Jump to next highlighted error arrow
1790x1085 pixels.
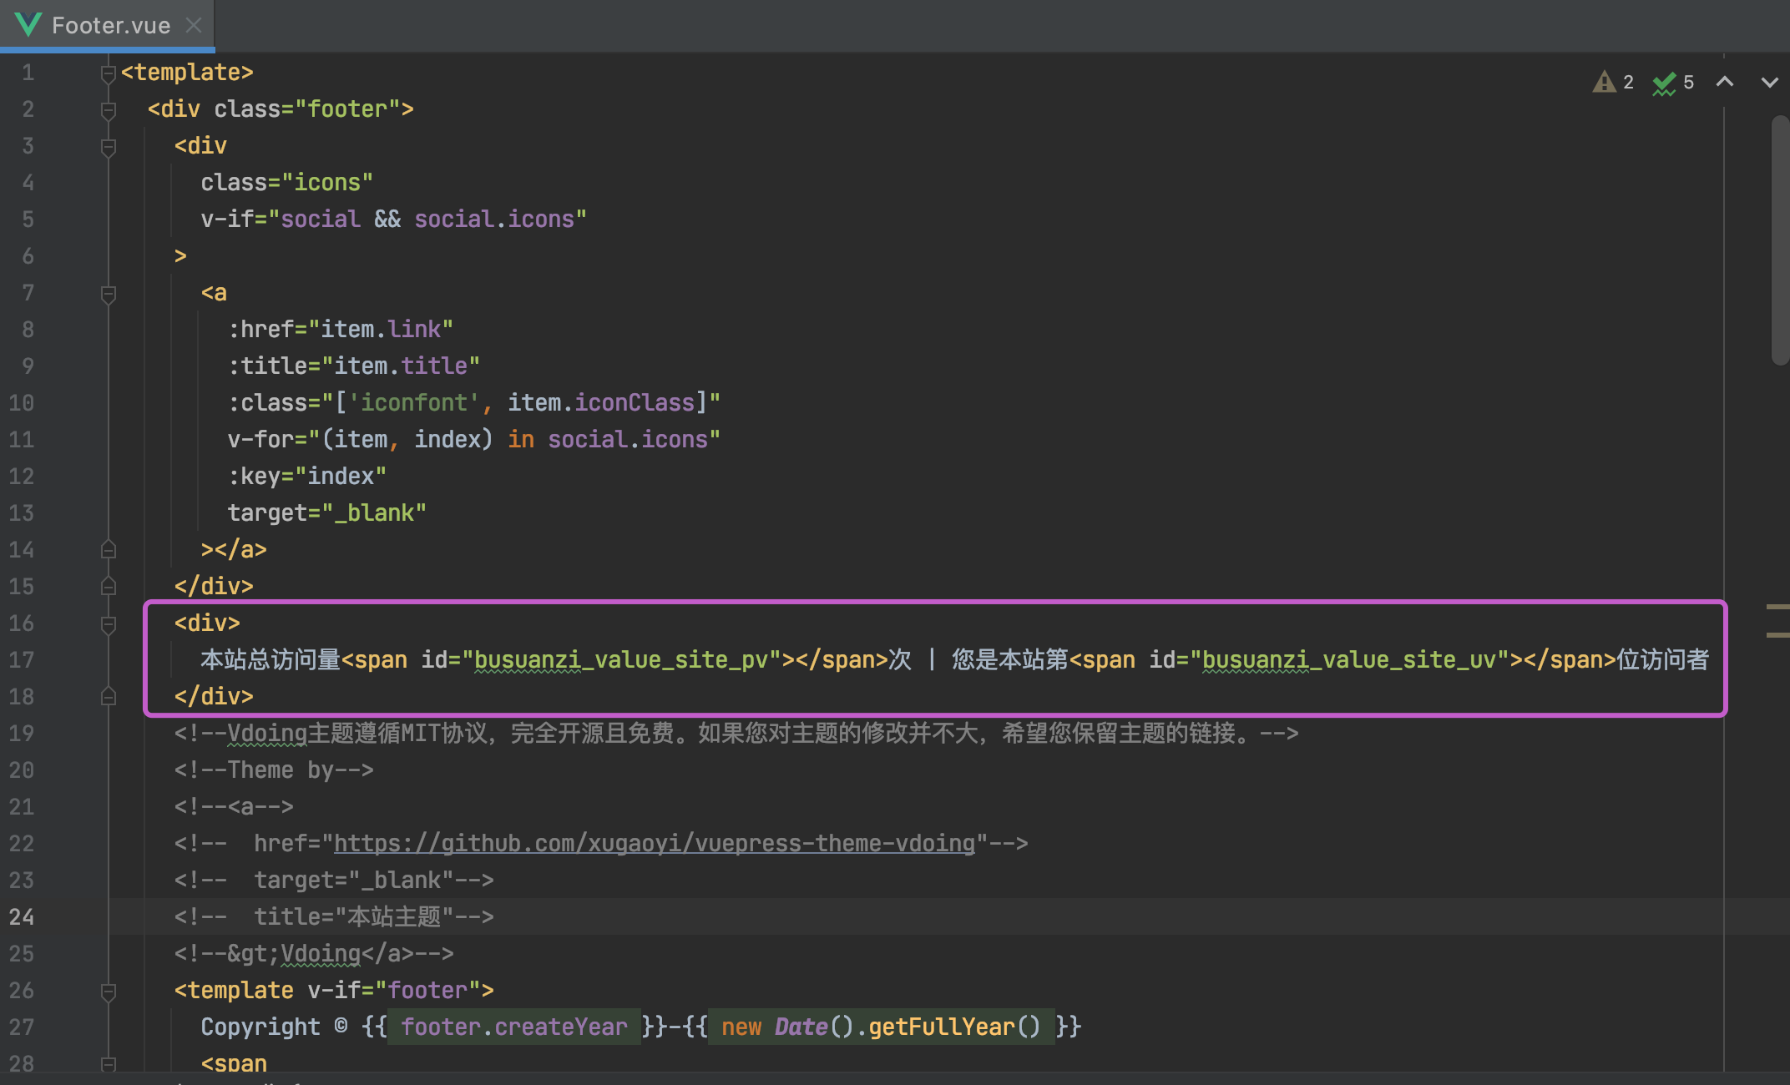[x=1769, y=82]
